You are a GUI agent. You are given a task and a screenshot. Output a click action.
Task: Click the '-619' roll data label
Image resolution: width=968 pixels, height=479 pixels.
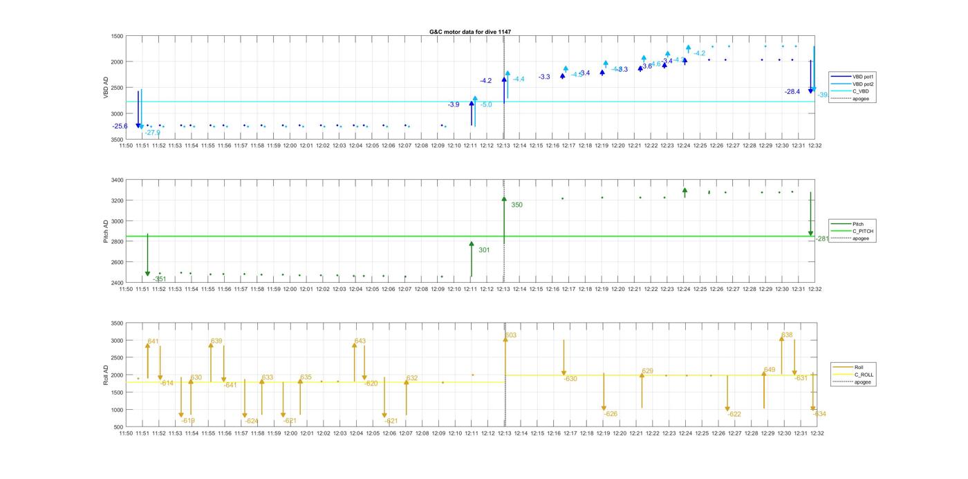click(188, 421)
